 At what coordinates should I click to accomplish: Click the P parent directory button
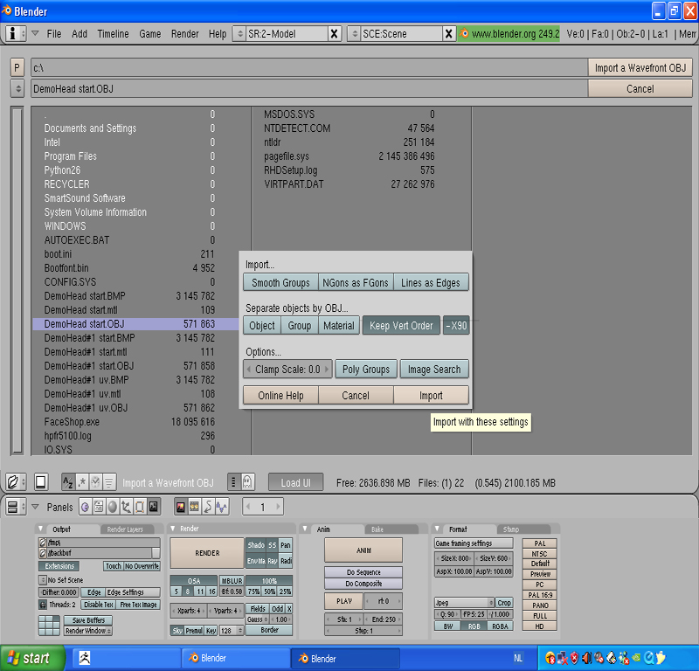17,68
